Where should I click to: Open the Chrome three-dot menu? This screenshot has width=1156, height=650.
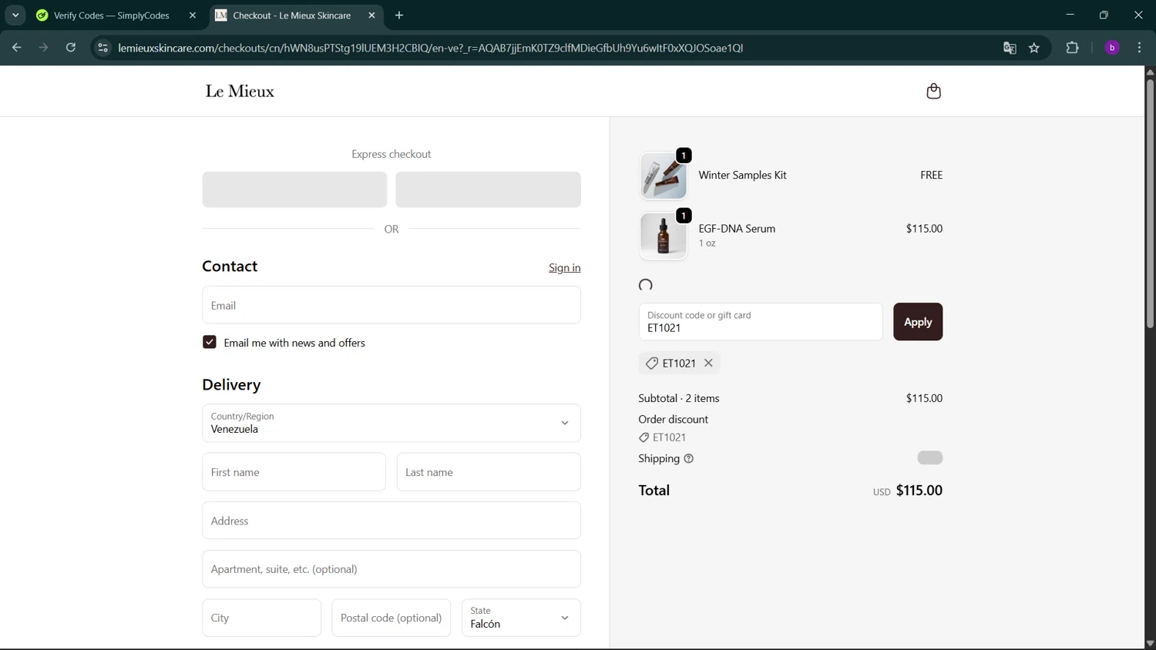[x=1140, y=48]
